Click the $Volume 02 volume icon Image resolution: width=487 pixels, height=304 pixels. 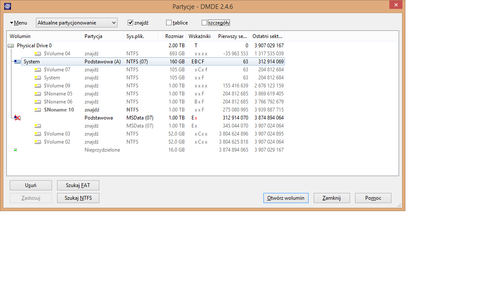38,142
